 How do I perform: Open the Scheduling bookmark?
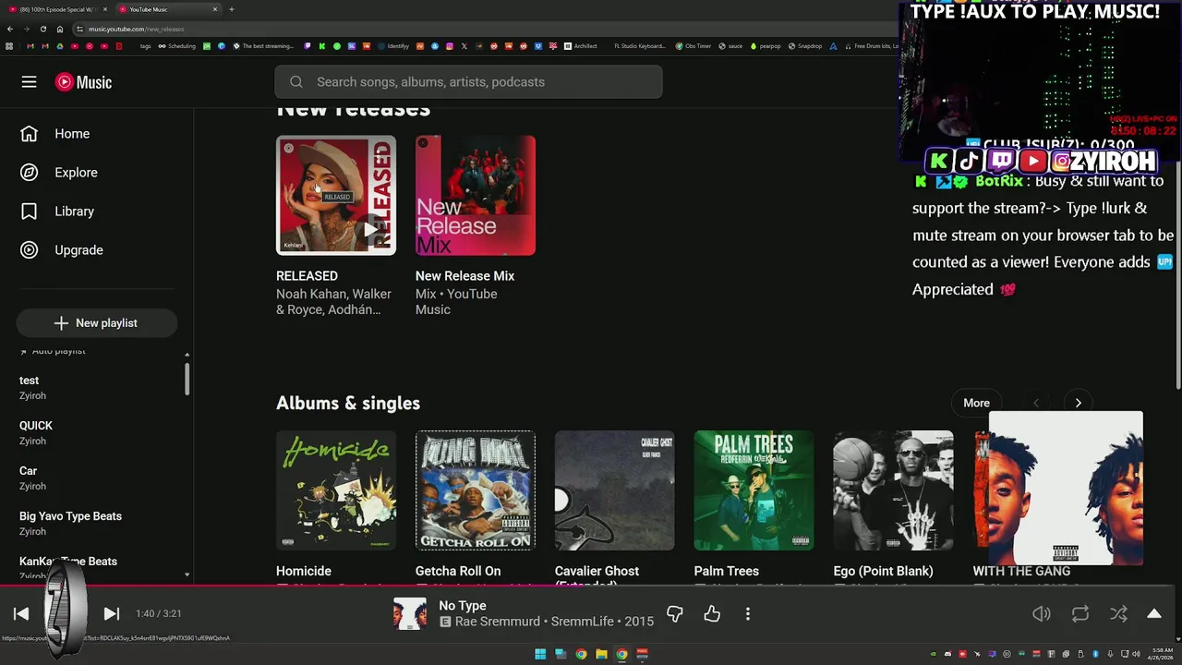(x=177, y=46)
